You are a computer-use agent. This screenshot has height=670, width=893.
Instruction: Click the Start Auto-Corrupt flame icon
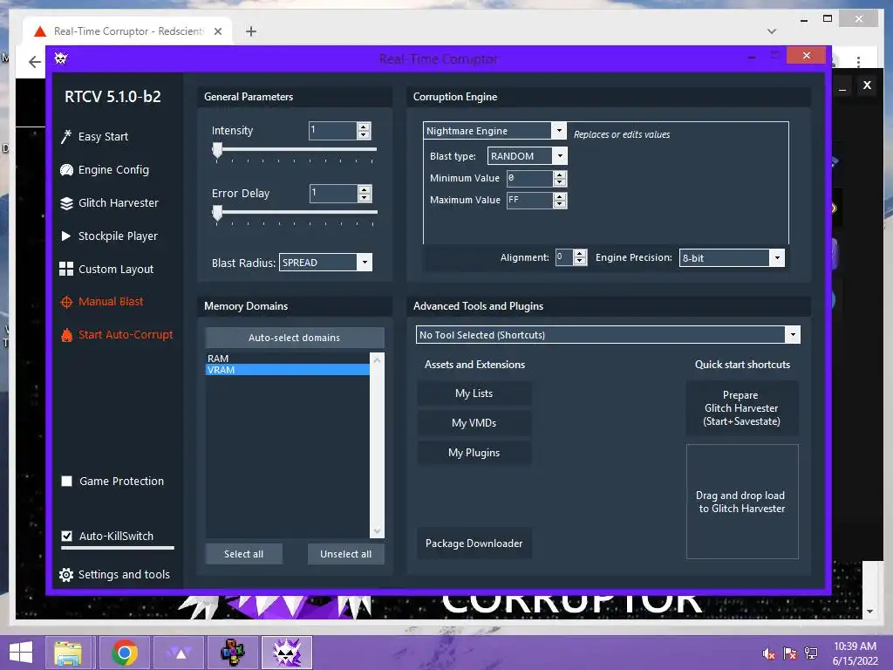[x=66, y=335]
